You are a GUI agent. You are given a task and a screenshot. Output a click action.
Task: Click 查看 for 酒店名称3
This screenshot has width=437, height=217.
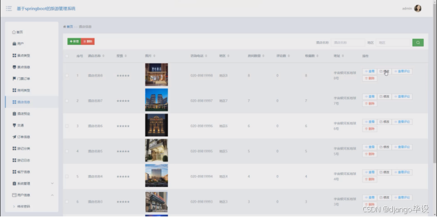370,197
